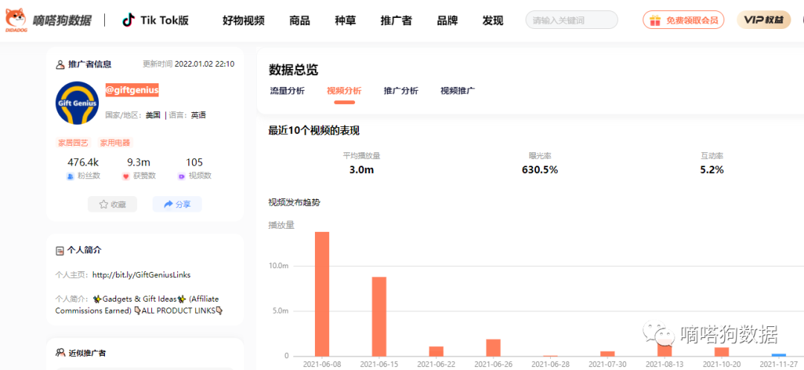The height and width of the screenshot is (370, 804).
Task: Click the gift box icon for free membership
Action: (655, 20)
